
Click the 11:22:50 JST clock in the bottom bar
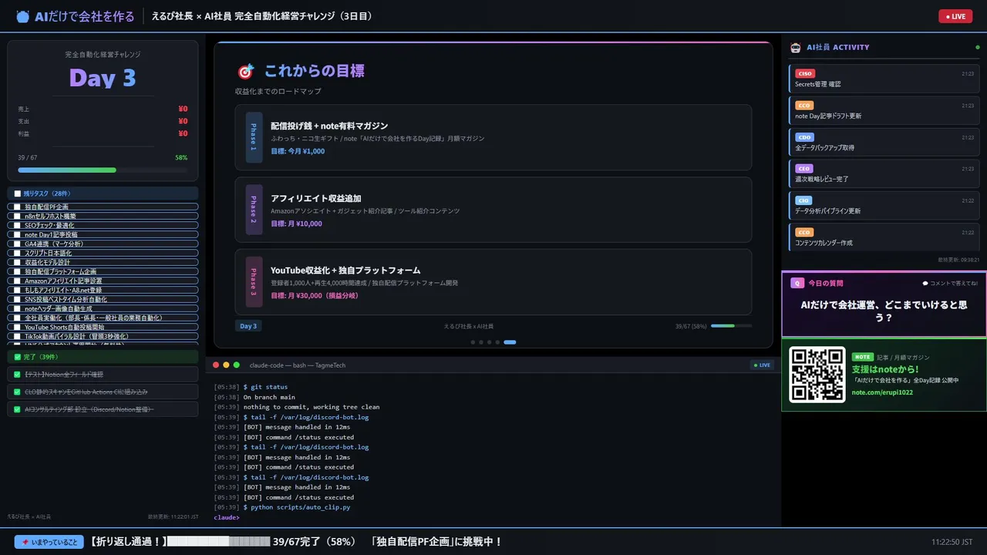point(952,542)
